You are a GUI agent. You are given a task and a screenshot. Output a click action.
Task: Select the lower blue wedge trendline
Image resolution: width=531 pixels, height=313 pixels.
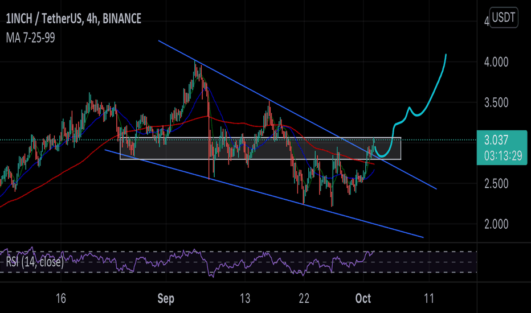pyautogui.click(x=264, y=193)
